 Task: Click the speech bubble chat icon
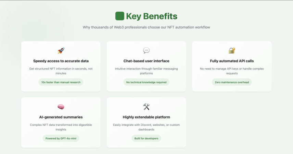point(146,50)
